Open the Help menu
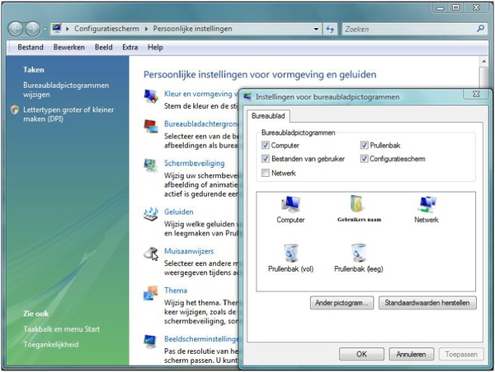The image size is (495, 372). [x=155, y=47]
